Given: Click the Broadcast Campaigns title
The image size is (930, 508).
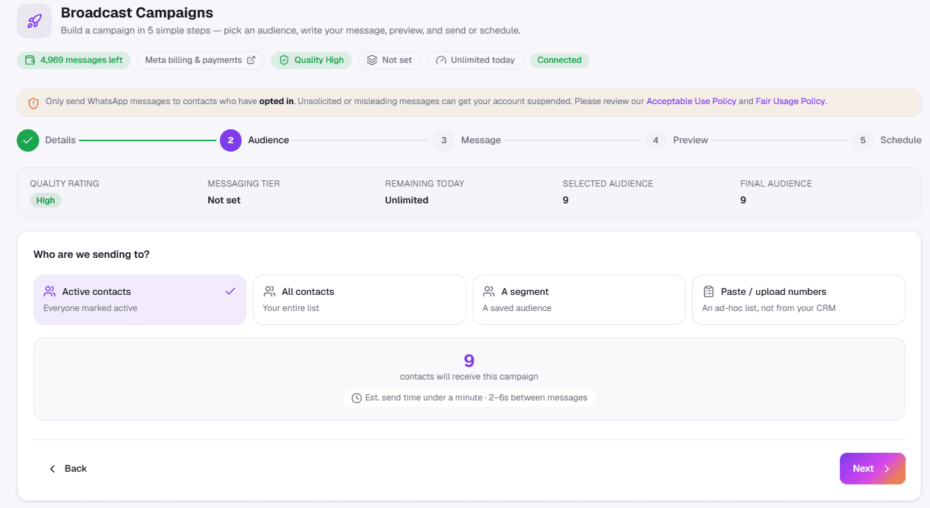Looking at the screenshot, I should [137, 13].
